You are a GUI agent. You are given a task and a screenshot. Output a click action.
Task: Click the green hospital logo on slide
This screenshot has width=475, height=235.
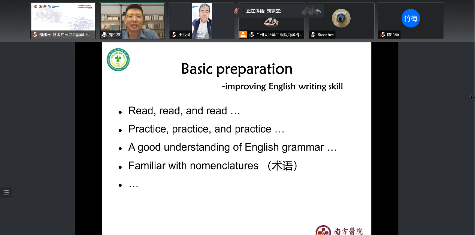(x=118, y=60)
